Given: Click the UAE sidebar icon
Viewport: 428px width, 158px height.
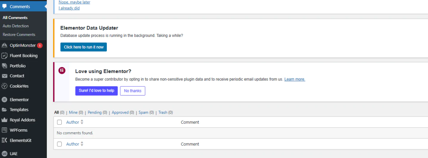Looking at the screenshot, I should pos(4,154).
